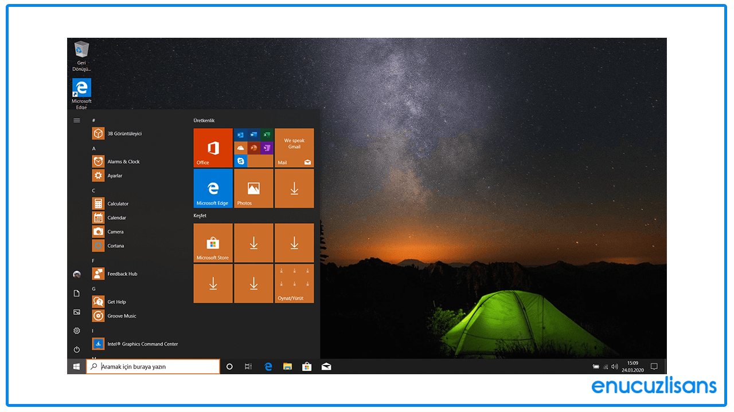Expand the Start menu hamburger button
This screenshot has height=412, width=734.
(76, 120)
